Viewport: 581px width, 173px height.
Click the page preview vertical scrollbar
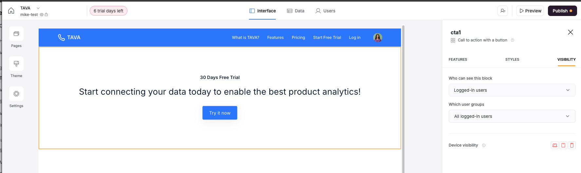click(x=403, y=98)
